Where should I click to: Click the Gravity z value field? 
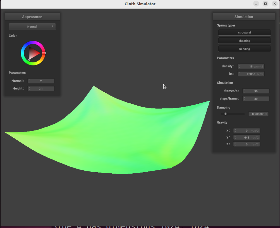tap(247, 144)
